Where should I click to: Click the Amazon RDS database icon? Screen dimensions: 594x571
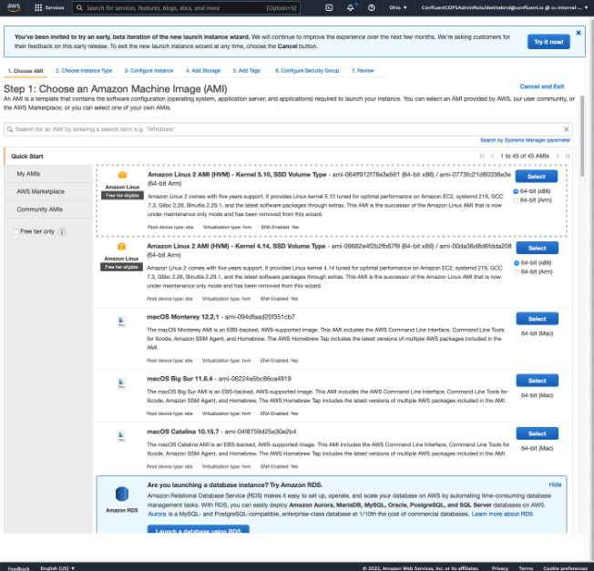122,495
